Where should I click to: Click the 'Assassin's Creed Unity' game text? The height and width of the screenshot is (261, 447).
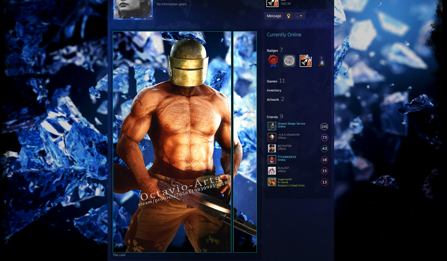pos(291,186)
